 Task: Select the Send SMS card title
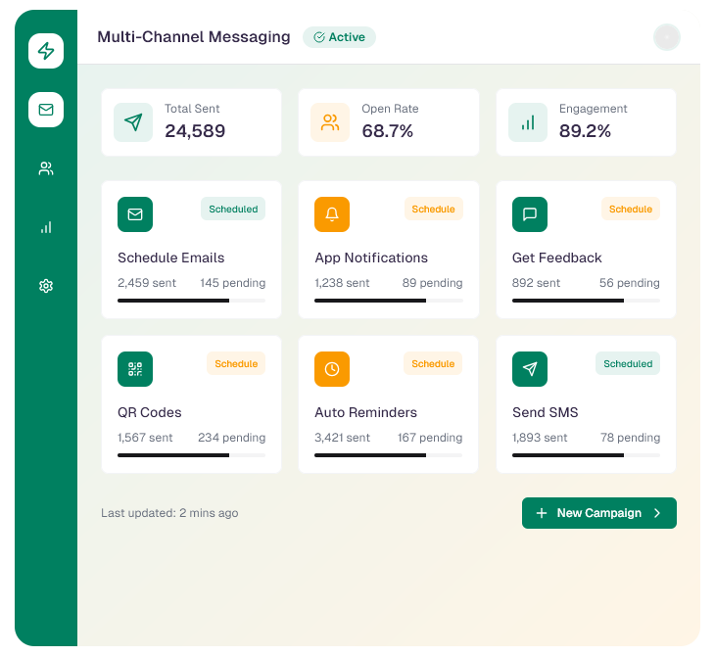click(545, 412)
